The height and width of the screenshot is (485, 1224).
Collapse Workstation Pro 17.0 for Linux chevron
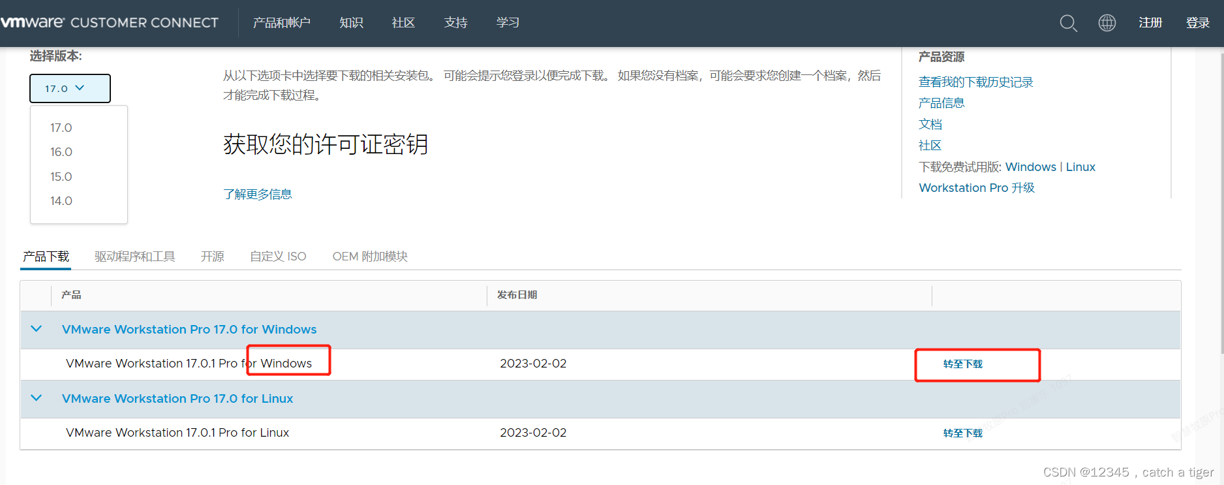(x=37, y=398)
